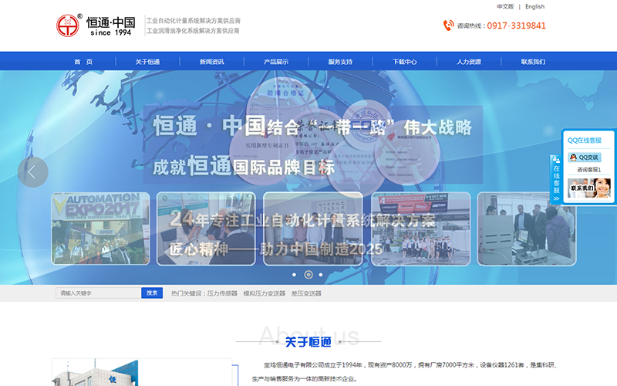This screenshot has width=617, height=386.
Task: Click the 恒通·中国 logo
Action: [96, 25]
